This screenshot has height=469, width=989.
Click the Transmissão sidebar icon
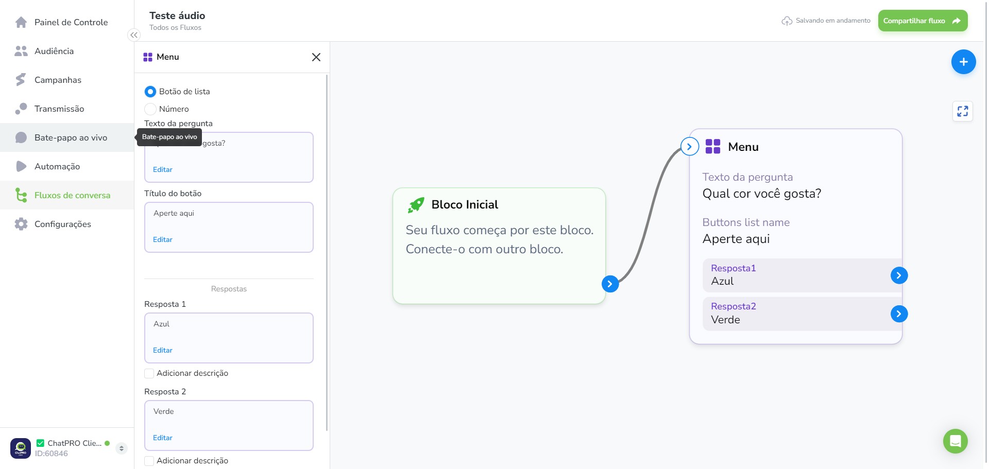click(x=21, y=109)
